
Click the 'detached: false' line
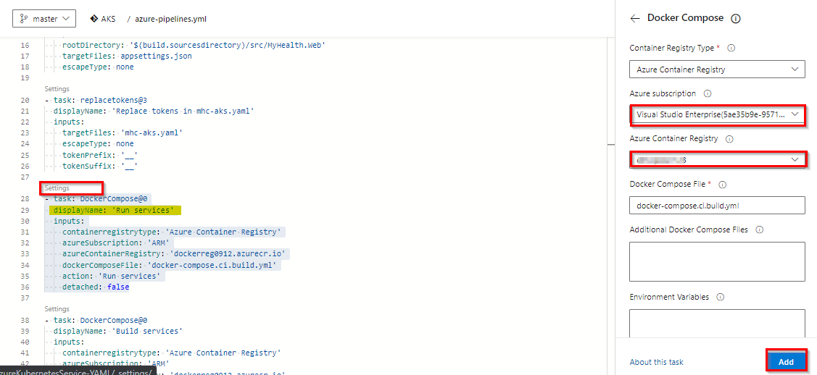(96, 287)
